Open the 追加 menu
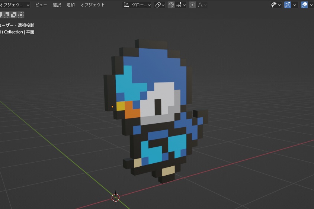This screenshot has height=209, width=314. coord(70,5)
